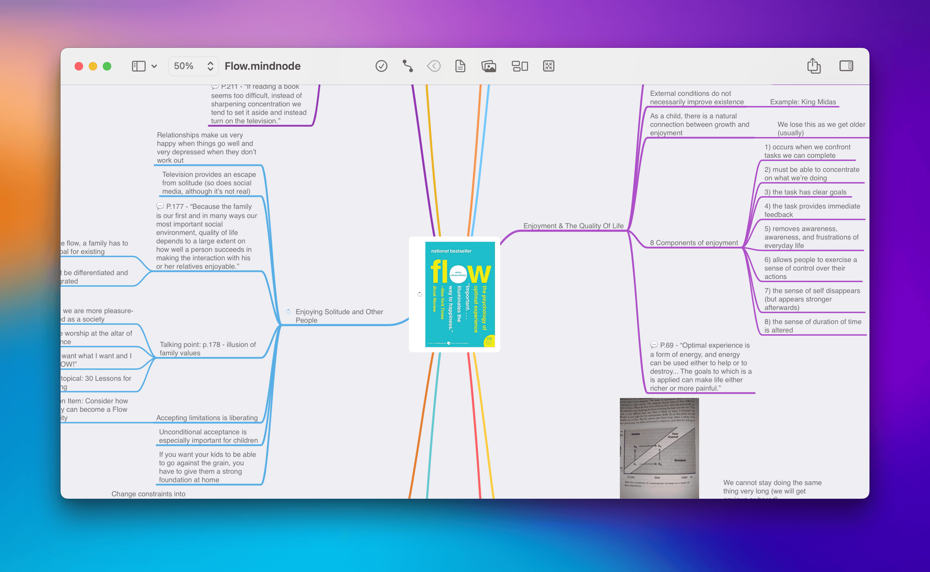This screenshot has height=572, width=930.
Task: Select 'We cannot stay doing the same' node
Action: pos(772,490)
